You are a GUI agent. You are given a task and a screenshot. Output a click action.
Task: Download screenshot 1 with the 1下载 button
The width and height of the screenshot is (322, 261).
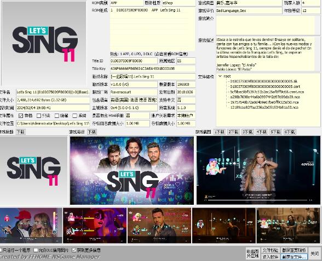(x=220, y=132)
